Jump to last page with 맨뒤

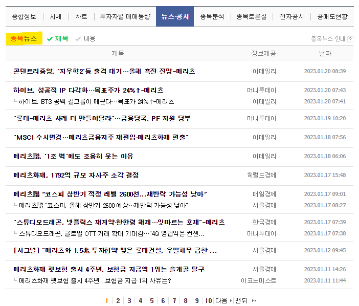[245, 300]
